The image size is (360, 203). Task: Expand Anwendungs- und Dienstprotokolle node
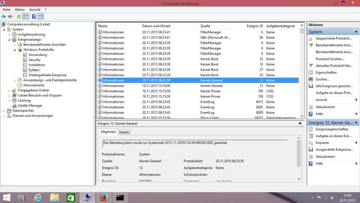pos(15,80)
